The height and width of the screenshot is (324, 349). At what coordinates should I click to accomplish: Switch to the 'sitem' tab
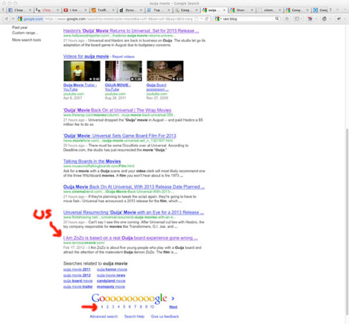click(x=269, y=10)
